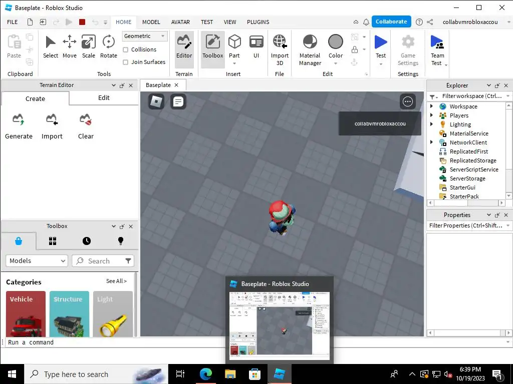Open the Terrain Editor button
This screenshot has width=513, height=384.
pyautogui.click(x=184, y=49)
